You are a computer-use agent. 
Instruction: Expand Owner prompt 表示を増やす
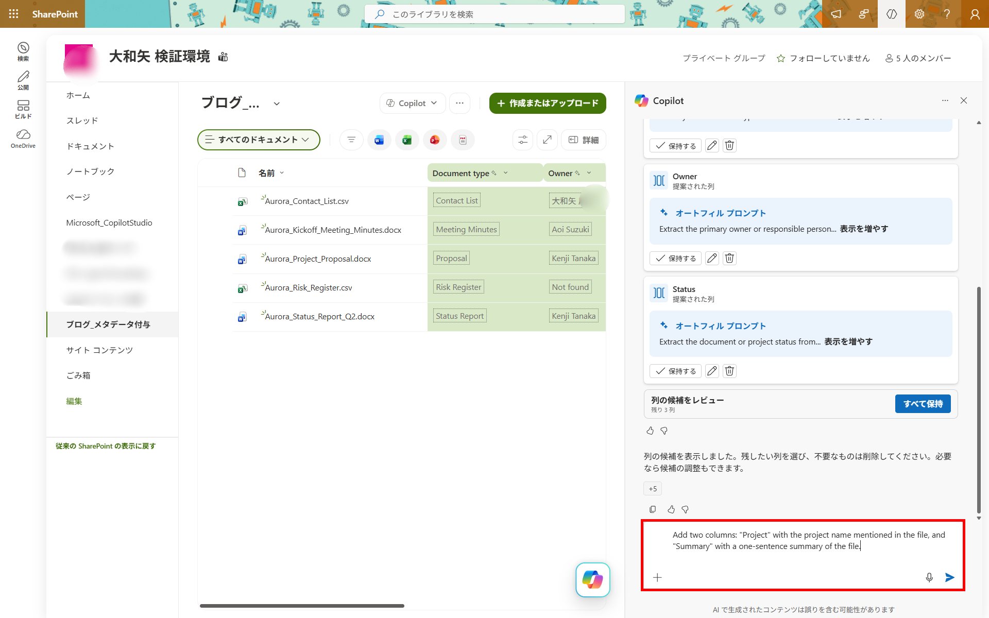pos(864,229)
